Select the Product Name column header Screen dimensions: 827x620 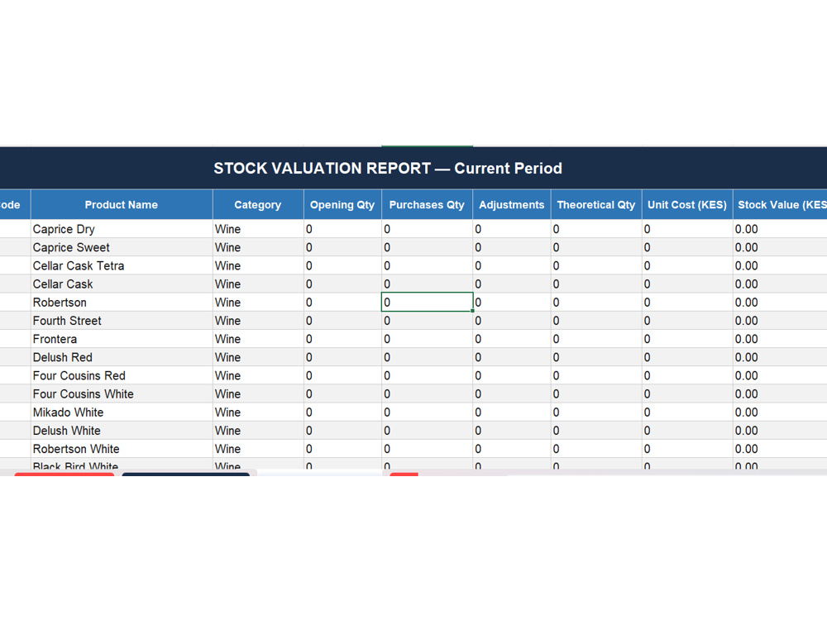click(x=122, y=204)
